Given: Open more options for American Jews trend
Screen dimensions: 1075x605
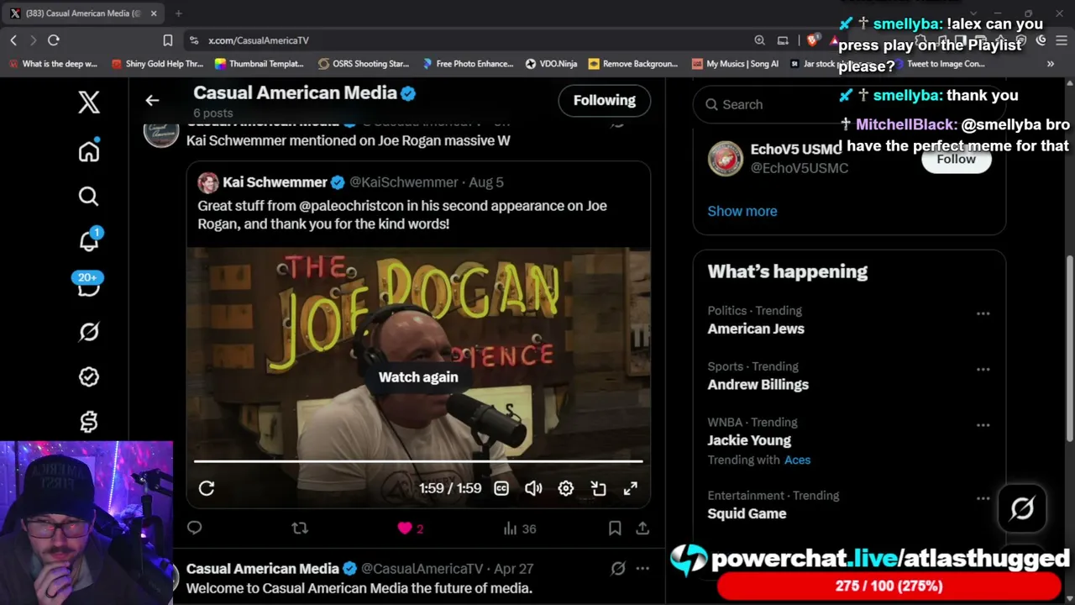Looking at the screenshot, I should tap(983, 313).
